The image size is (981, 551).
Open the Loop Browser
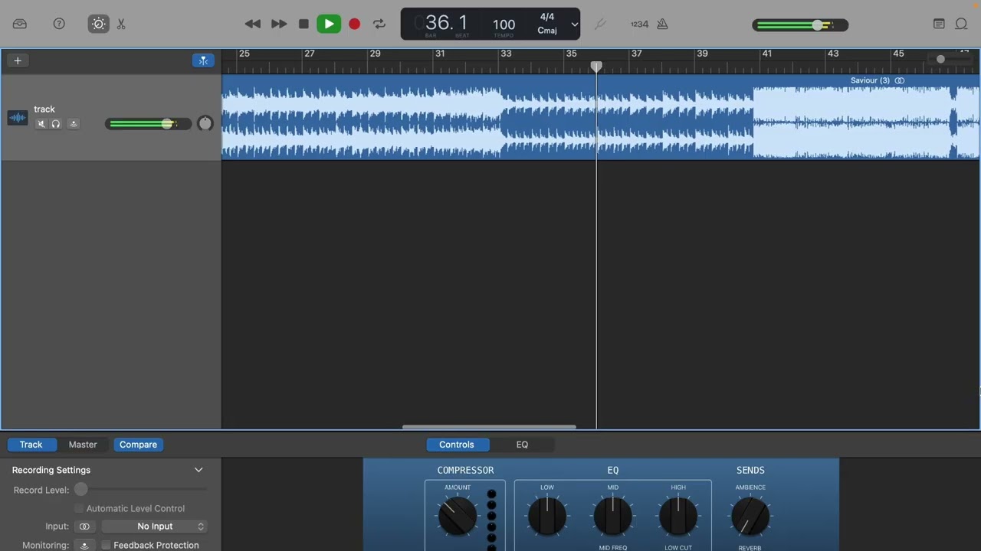pos(961,24)
